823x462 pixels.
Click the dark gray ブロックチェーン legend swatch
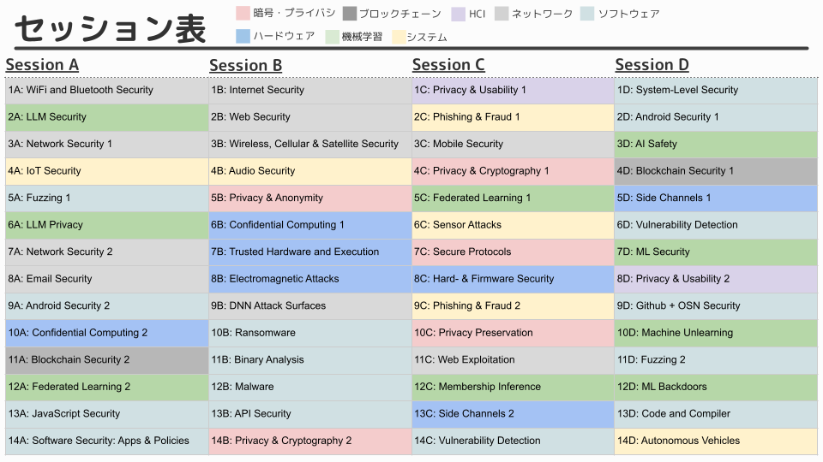[x=350, y=13]
